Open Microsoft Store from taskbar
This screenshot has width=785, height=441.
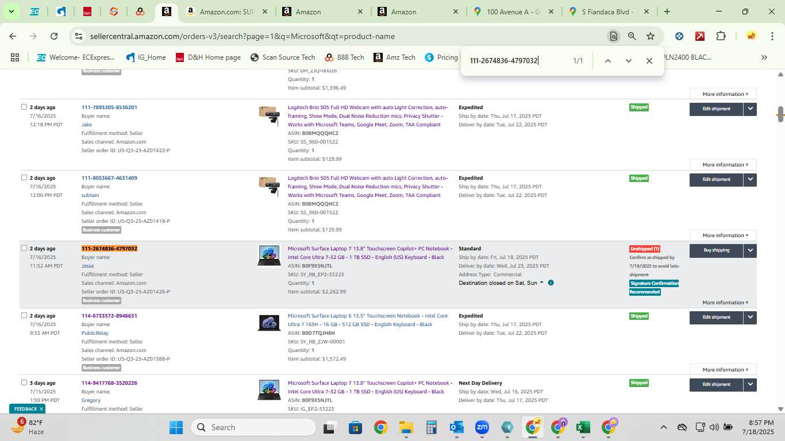point(355,427)
